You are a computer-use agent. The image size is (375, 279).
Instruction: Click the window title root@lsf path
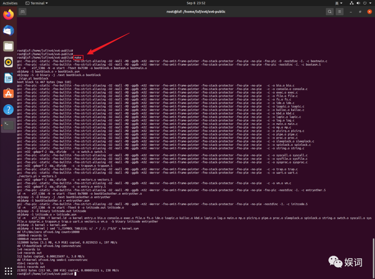[x=196, y=12]
